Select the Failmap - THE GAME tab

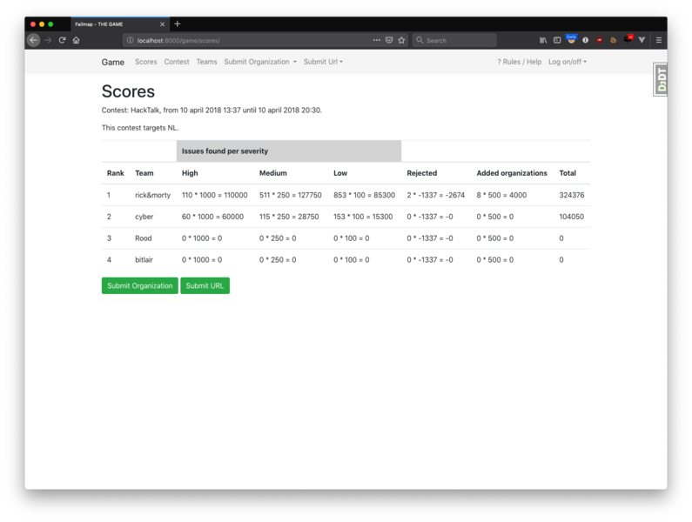point(120,24)
